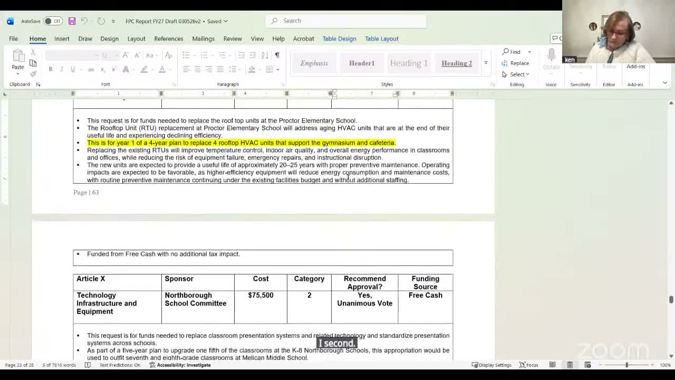Click the Cut scissors icon
Screen dimensions: 675x380
33,52
